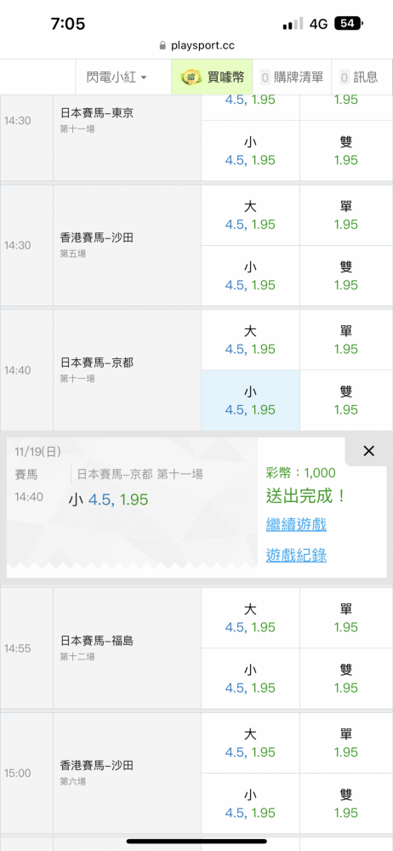Screen dimensions: 393x851
Task: Click the 彩幣：1,000 amount text
Action: pyautogui.click(x=301, y=473)
